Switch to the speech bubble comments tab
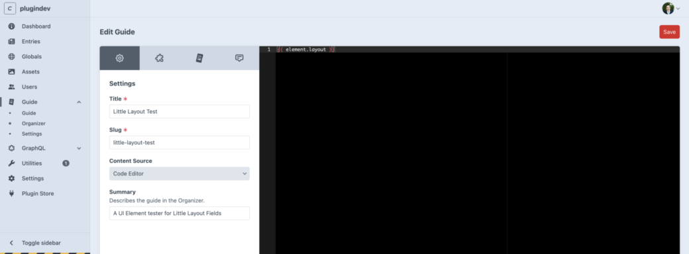This screenshot has width=689, height=254. [x=239, y=58]
